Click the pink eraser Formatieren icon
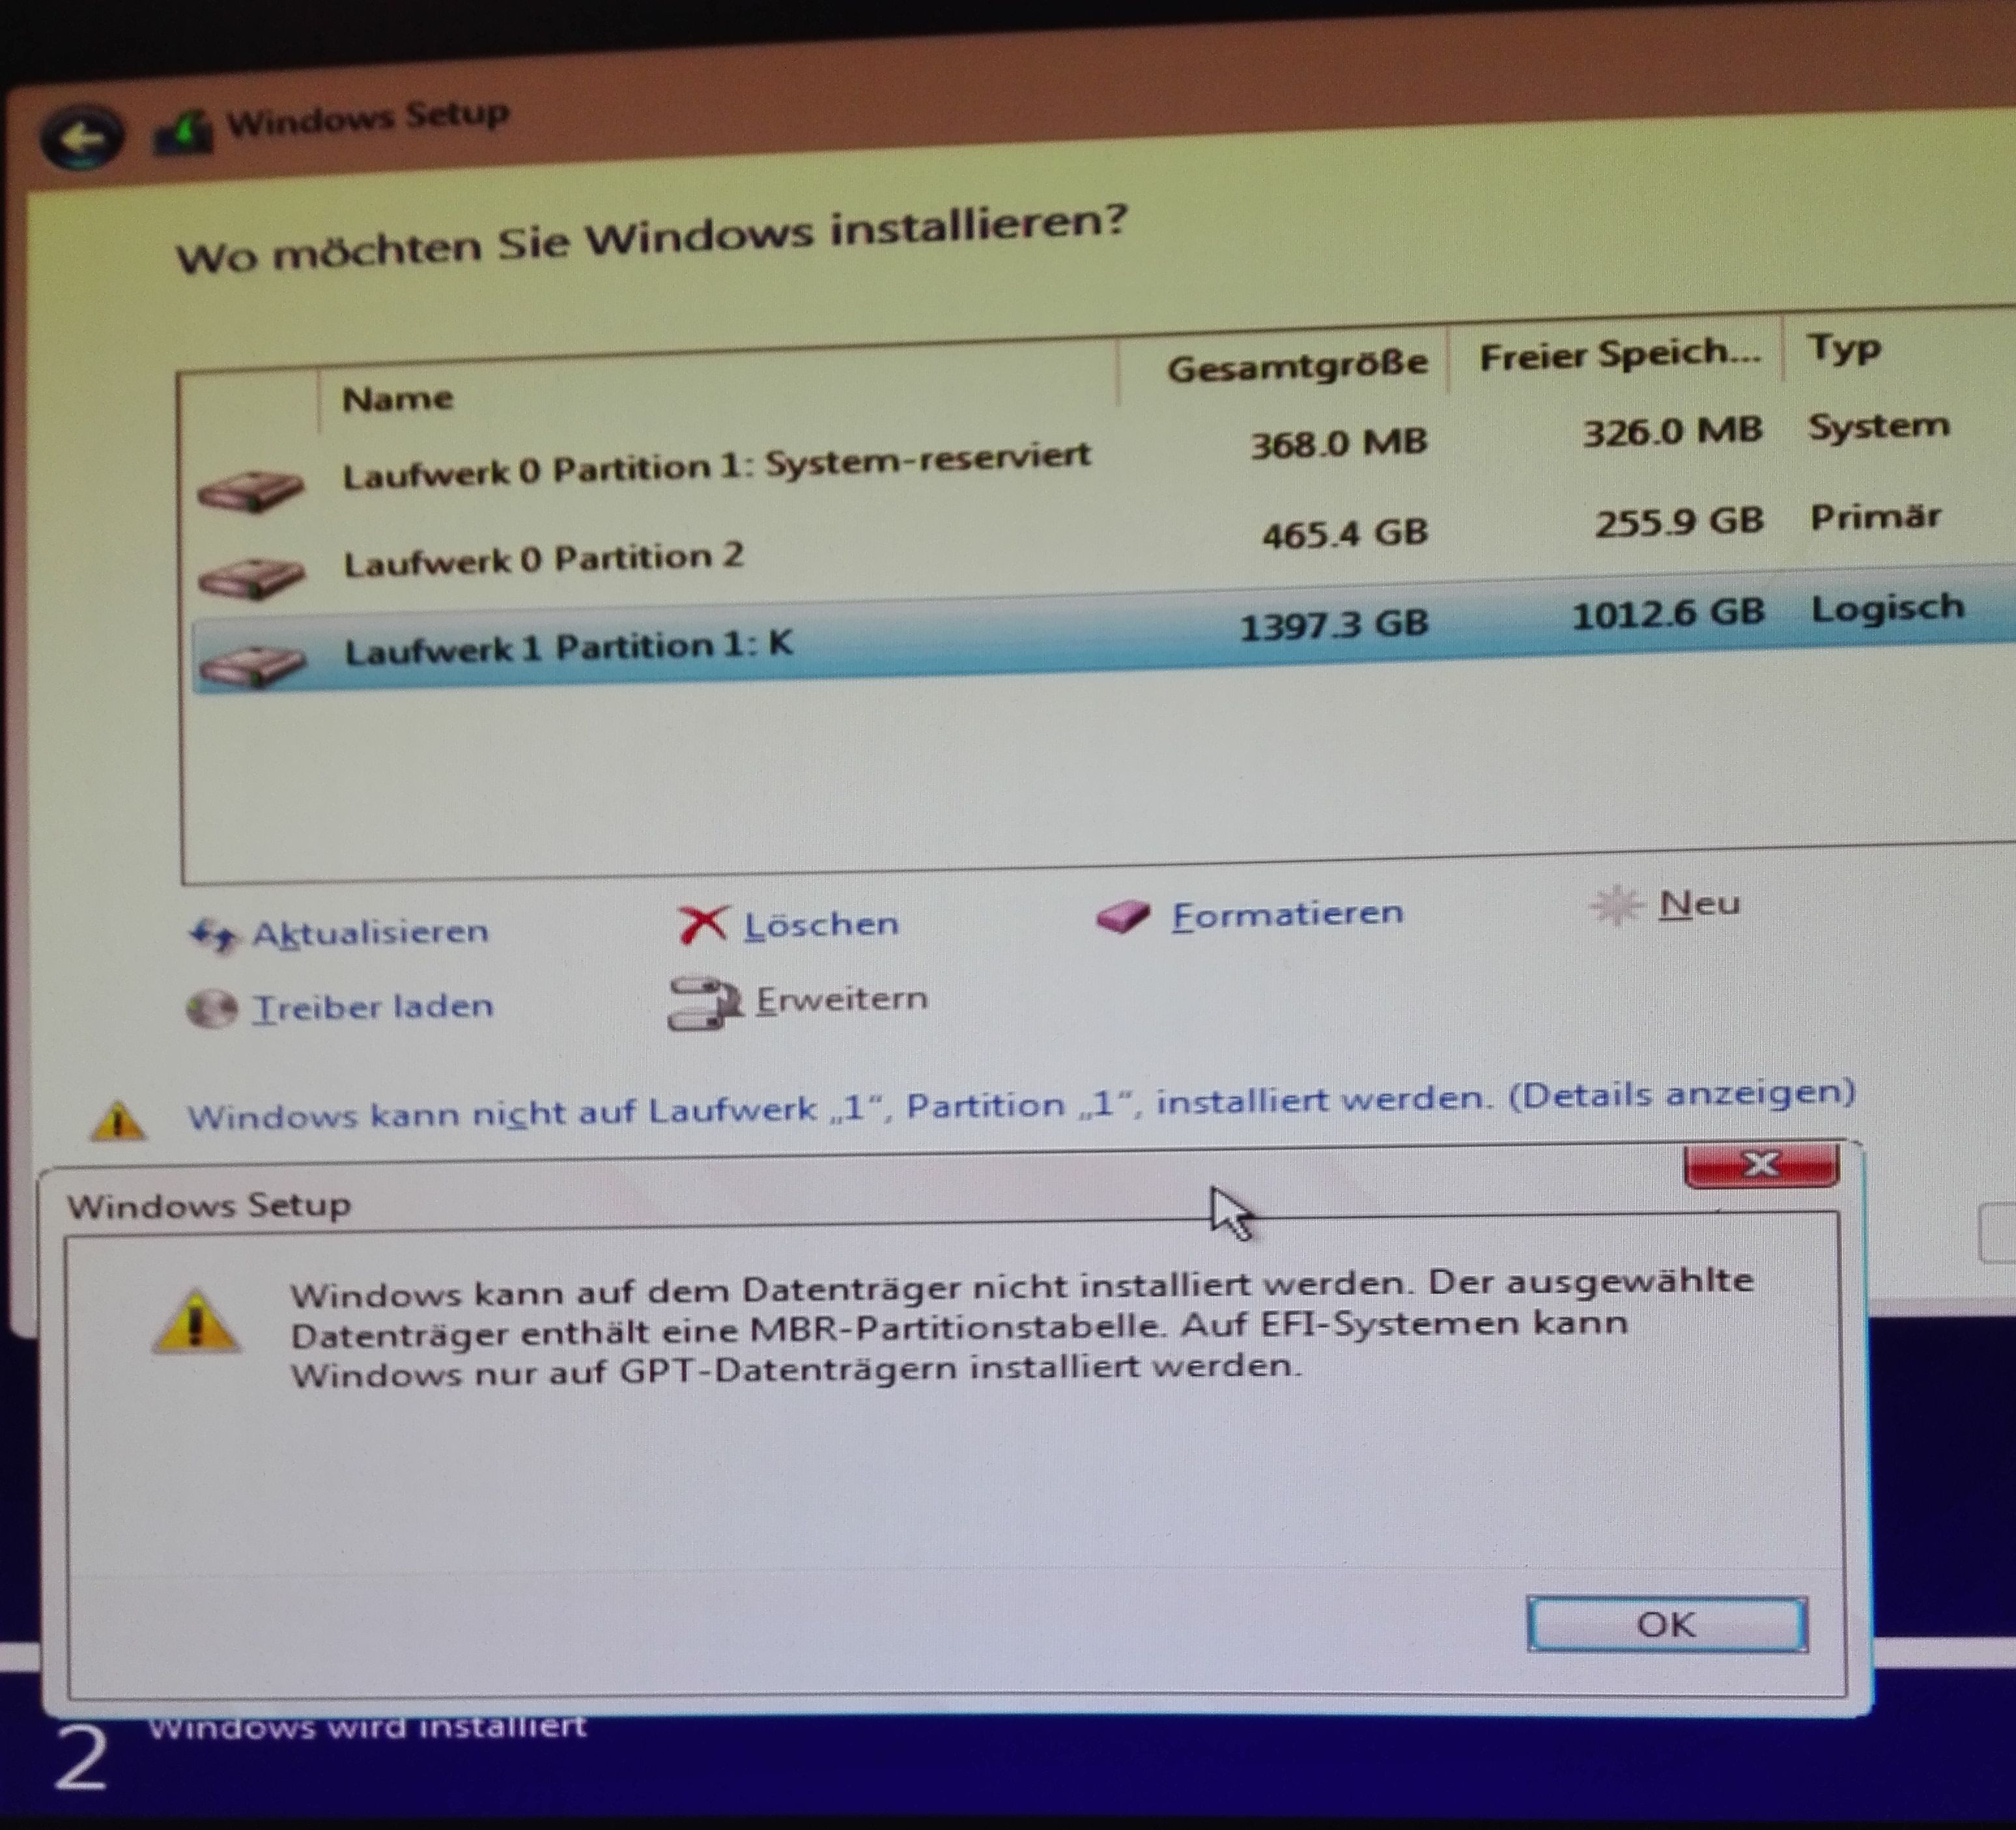This screenshot has height=1830, width=2016. pos(1122,916)
